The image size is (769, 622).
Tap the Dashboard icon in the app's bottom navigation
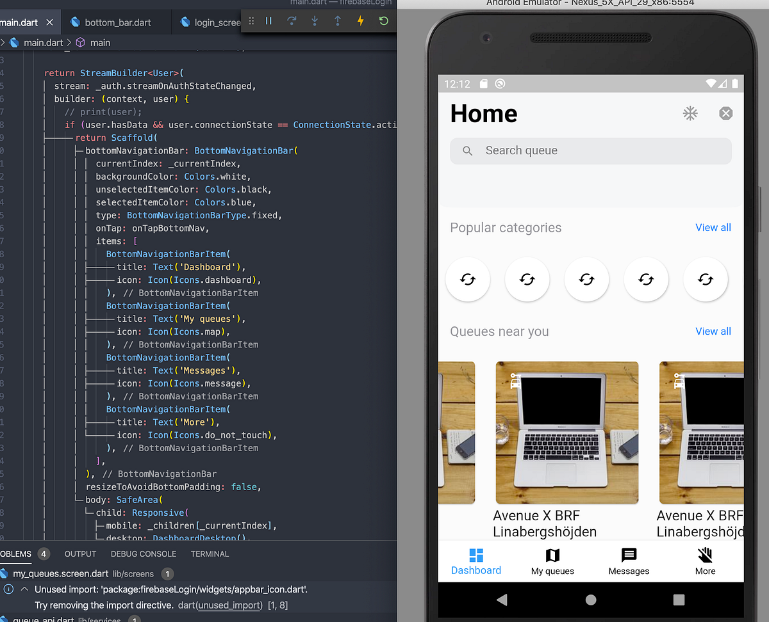pyautogui.click(x=475, y=556)
